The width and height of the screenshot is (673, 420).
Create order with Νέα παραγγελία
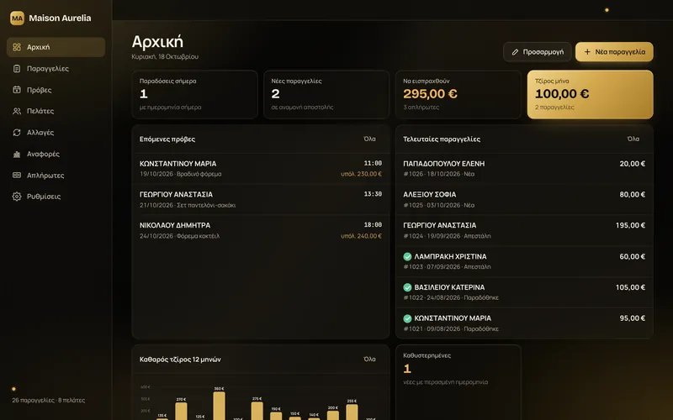pyautogui.click(x=614, y=52)
